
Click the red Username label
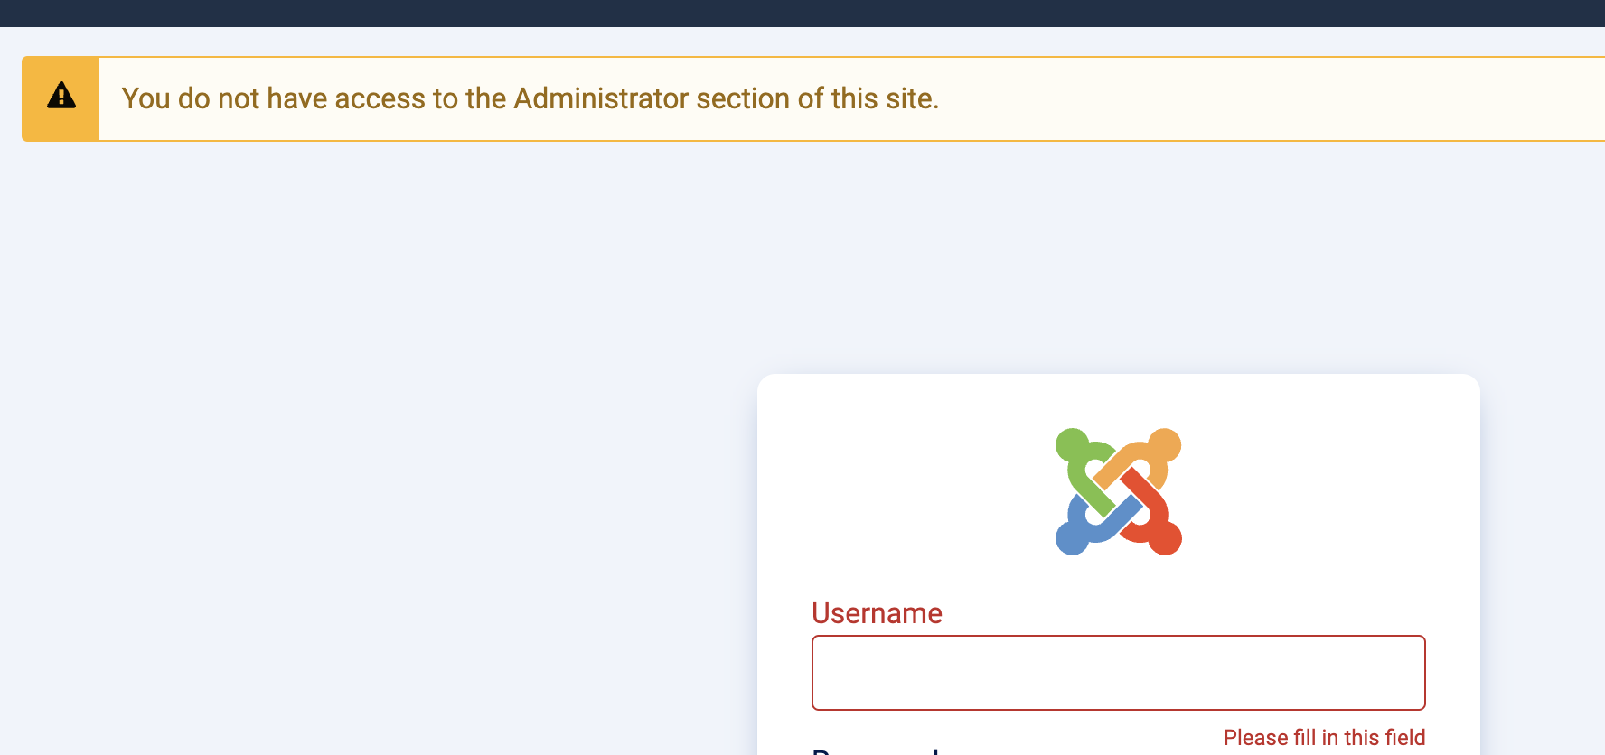(877, 613)
